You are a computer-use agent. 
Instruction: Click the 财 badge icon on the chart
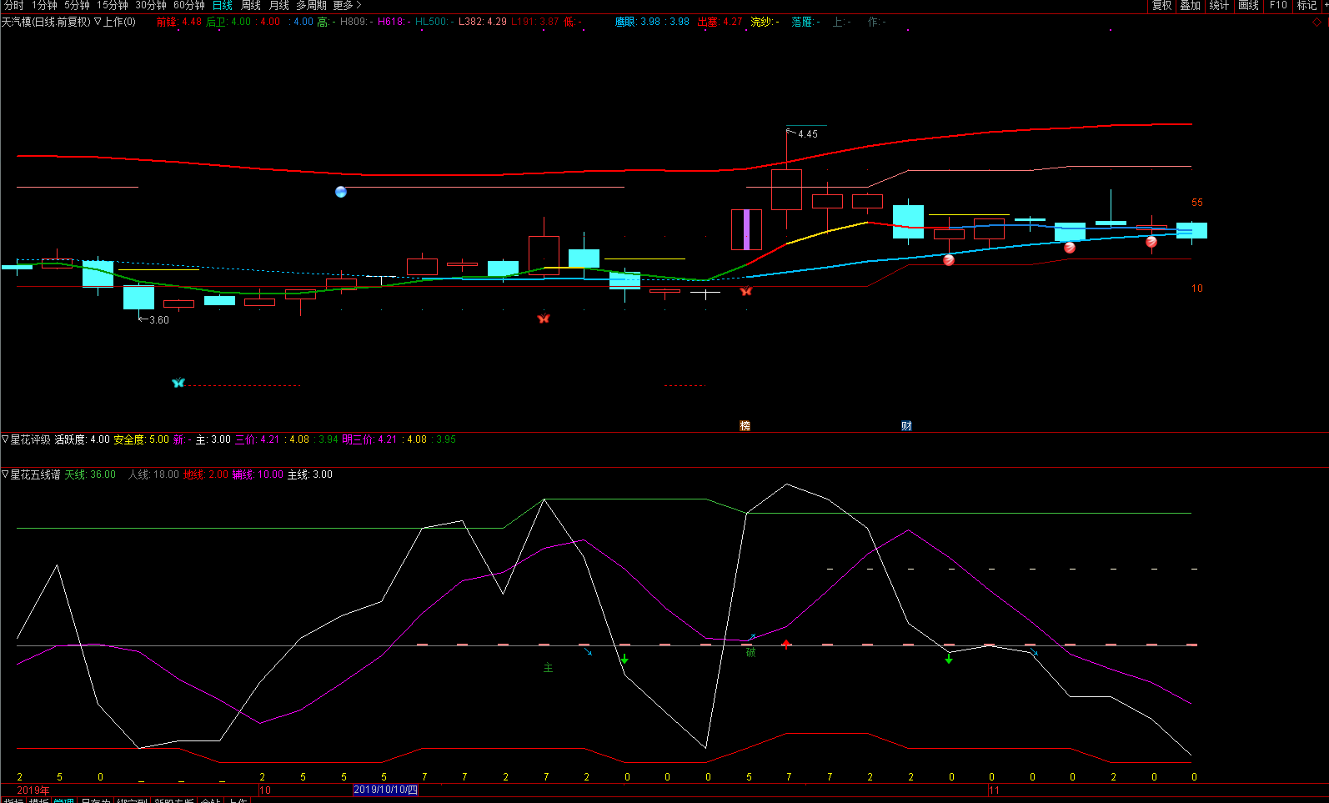click(906, 426)
